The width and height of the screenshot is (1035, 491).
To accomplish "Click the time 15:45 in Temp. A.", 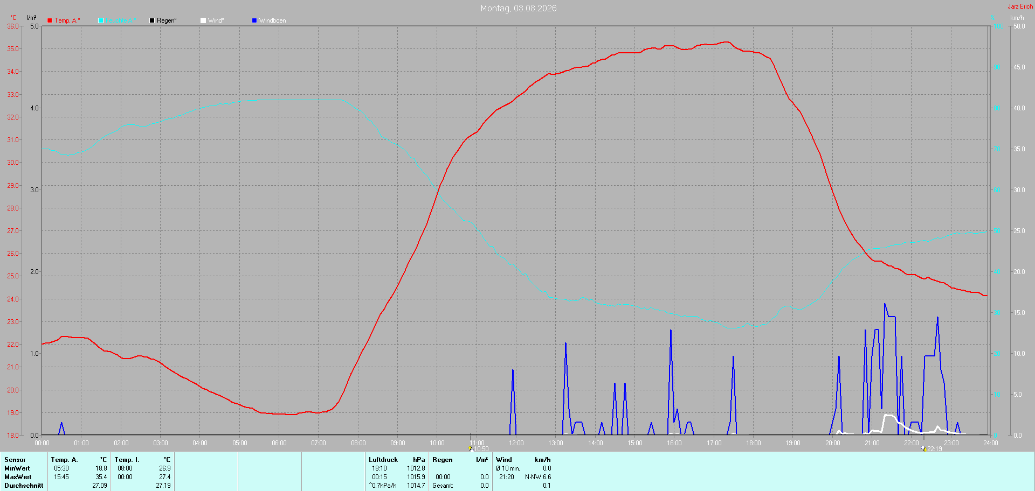I will click(61, 477).
